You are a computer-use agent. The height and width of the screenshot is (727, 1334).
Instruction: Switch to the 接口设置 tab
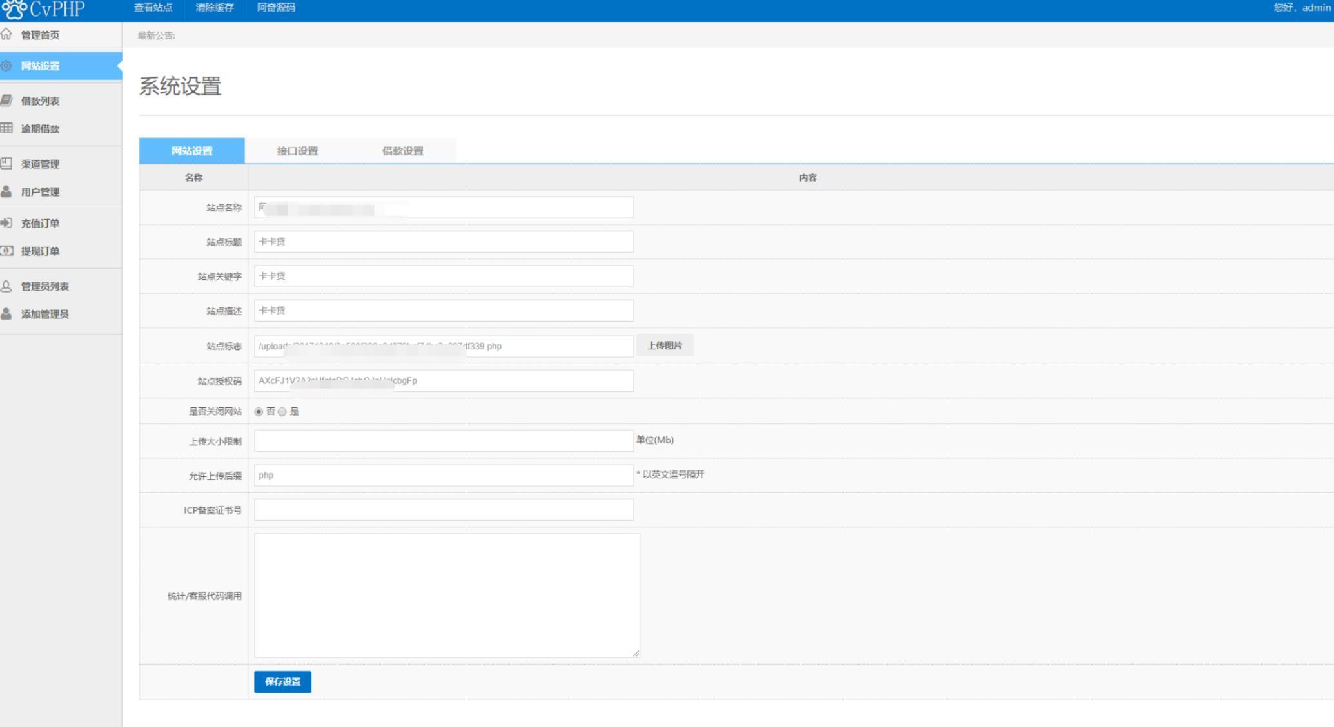[297, 151]
